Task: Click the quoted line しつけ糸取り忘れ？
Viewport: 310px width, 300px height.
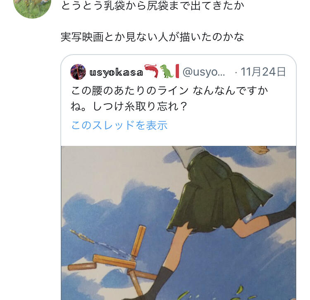Action: click(x=140, y=107)
